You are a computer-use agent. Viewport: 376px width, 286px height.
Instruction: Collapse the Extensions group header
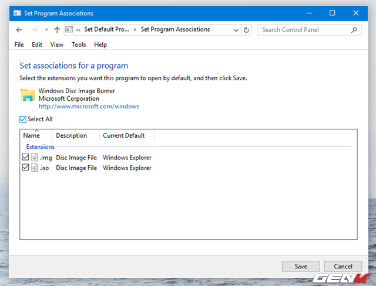point(41,147)
